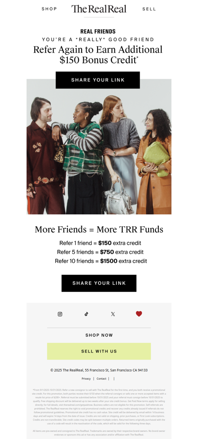
Task: Click the Refer Again to Earn headline
Action: (98, 55)
